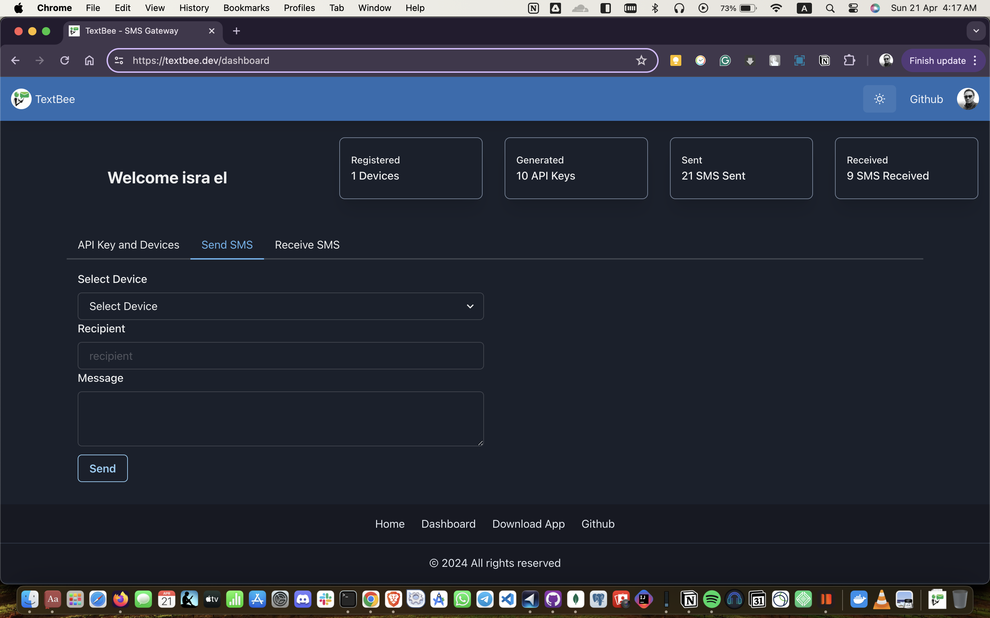The image size is (990, 618).
Task: Go to Home in the footer
Action: (x=390, y=524)
